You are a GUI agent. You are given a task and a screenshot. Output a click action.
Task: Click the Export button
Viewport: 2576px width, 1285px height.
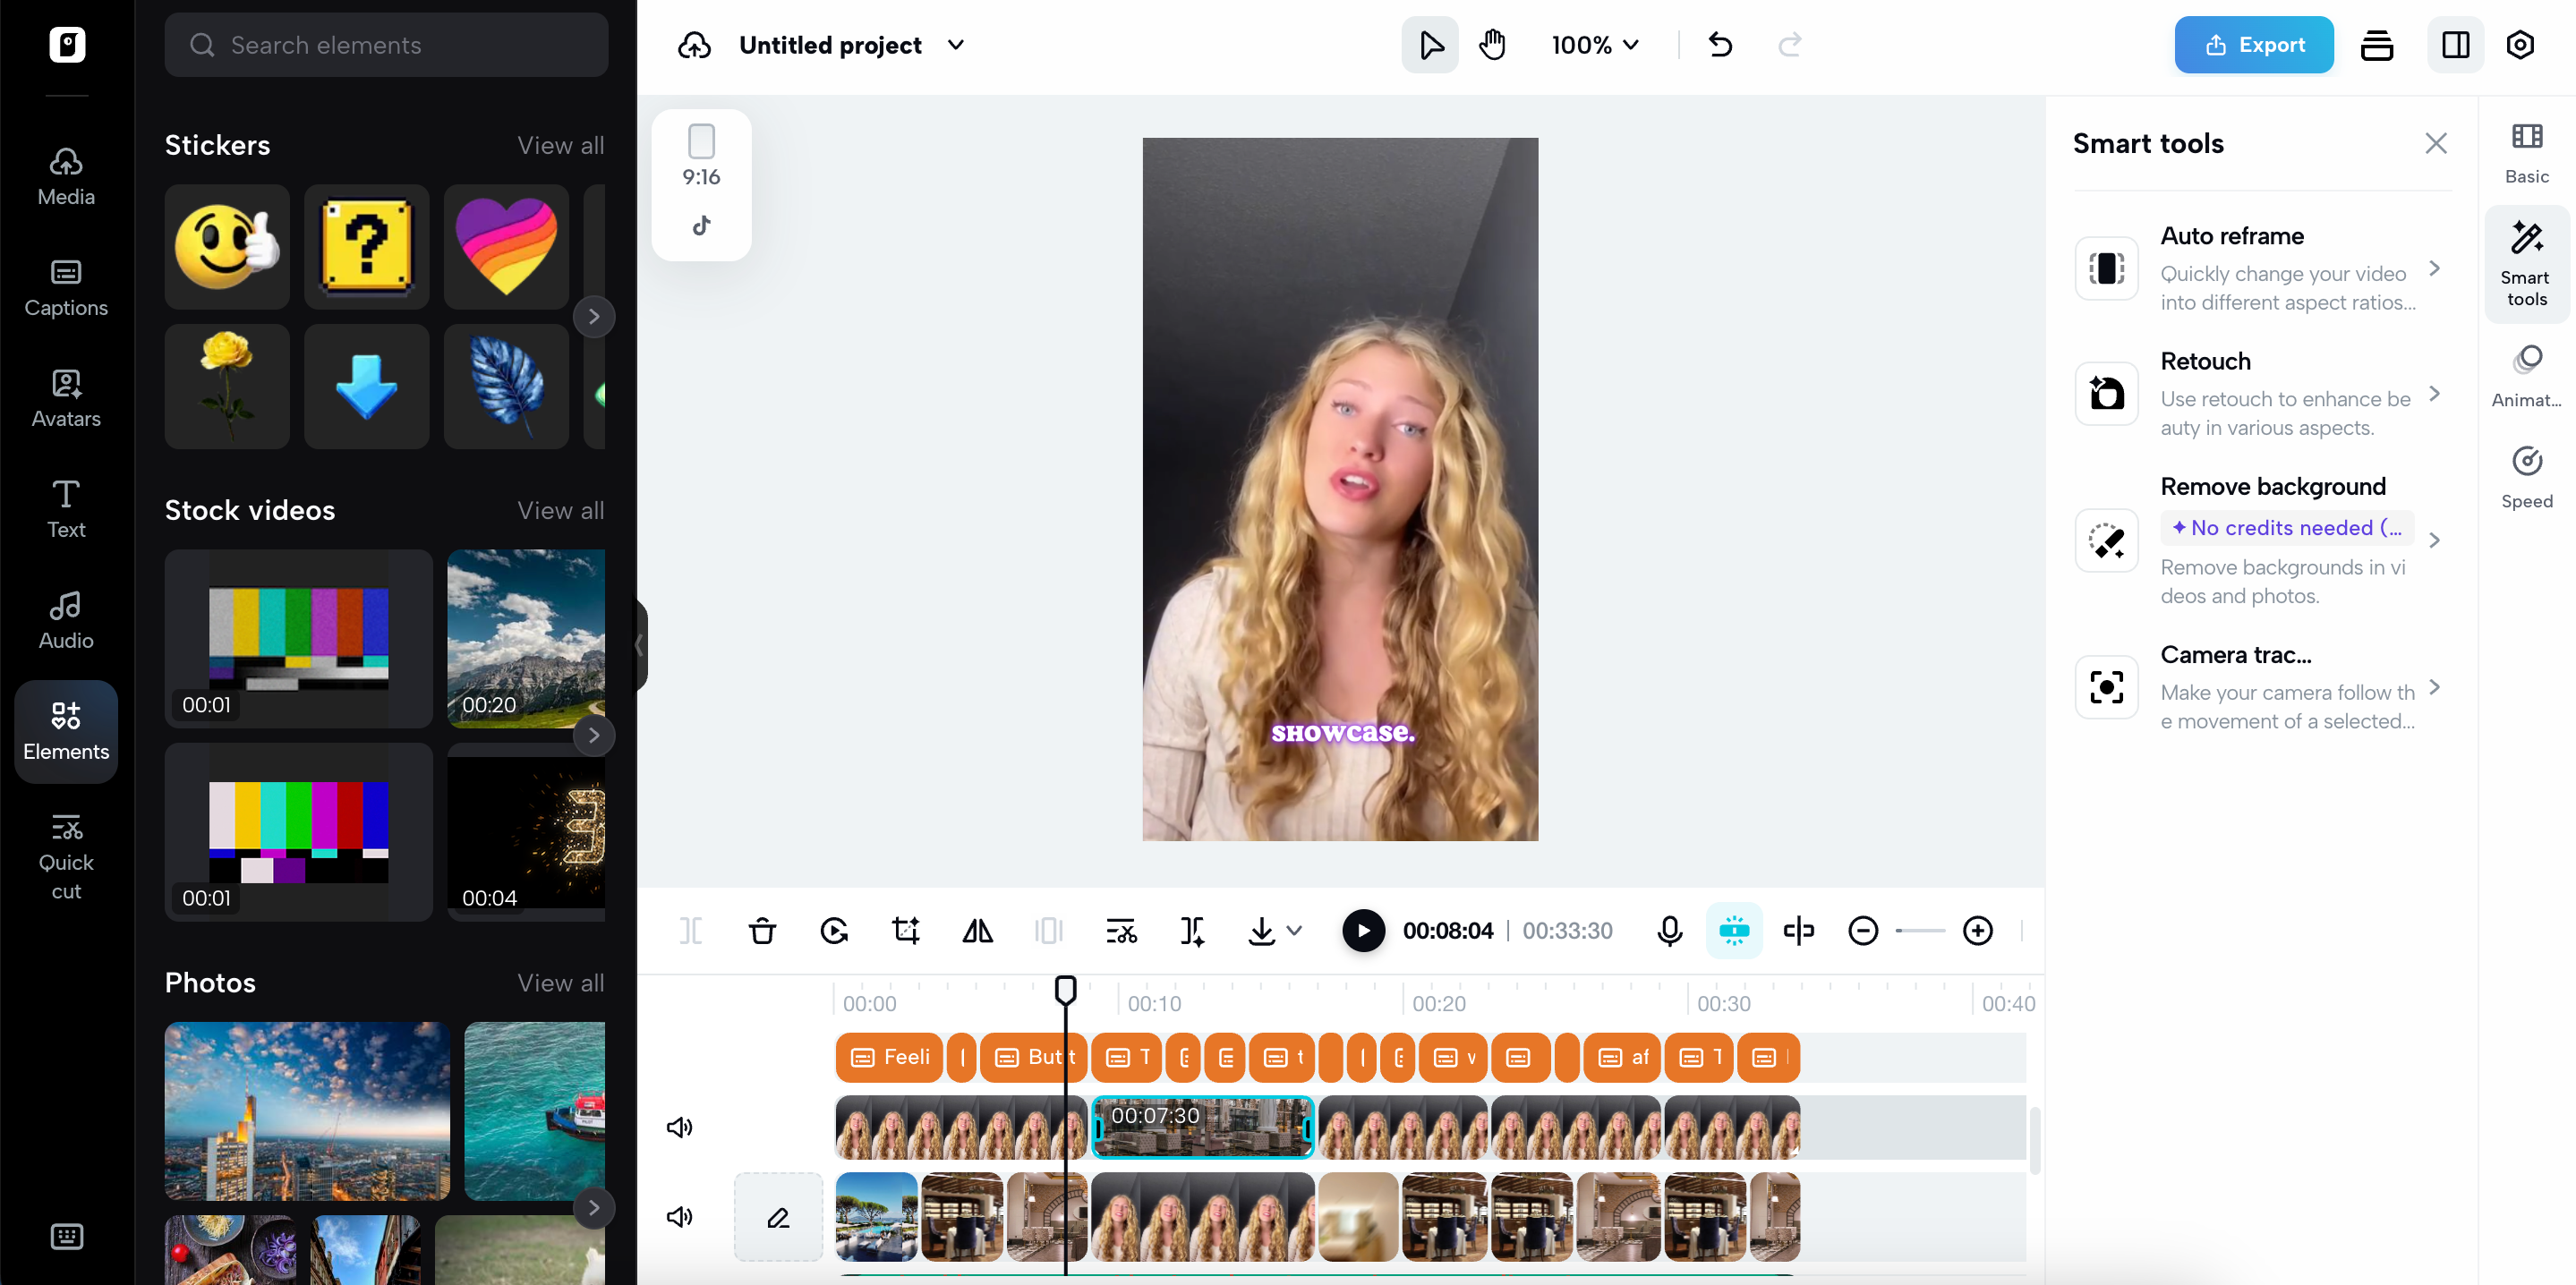point(2253,44)
